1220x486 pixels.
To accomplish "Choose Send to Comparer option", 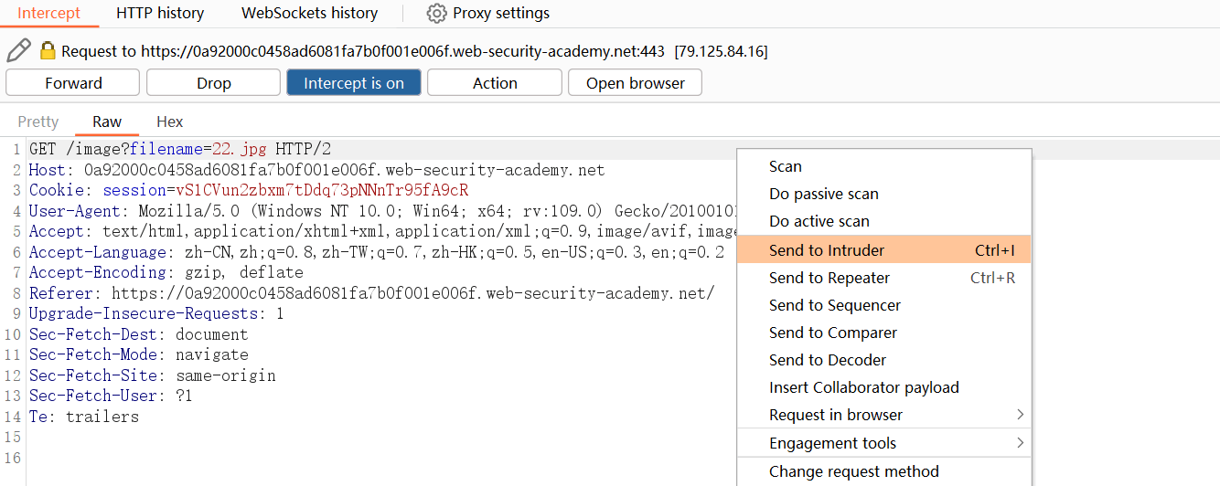I will point(833,333).
